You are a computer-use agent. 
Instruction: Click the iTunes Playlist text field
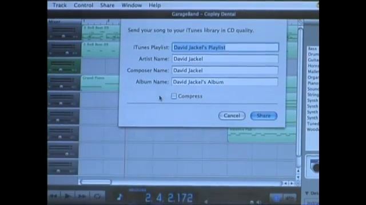[x=225, y=47]
